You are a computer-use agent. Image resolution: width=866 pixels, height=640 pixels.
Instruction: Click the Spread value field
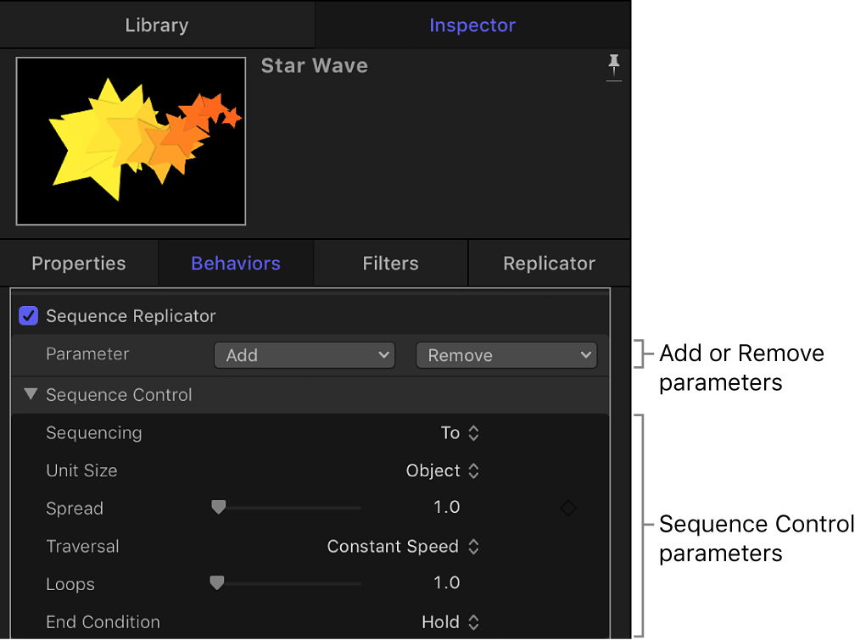coord(446,508)
